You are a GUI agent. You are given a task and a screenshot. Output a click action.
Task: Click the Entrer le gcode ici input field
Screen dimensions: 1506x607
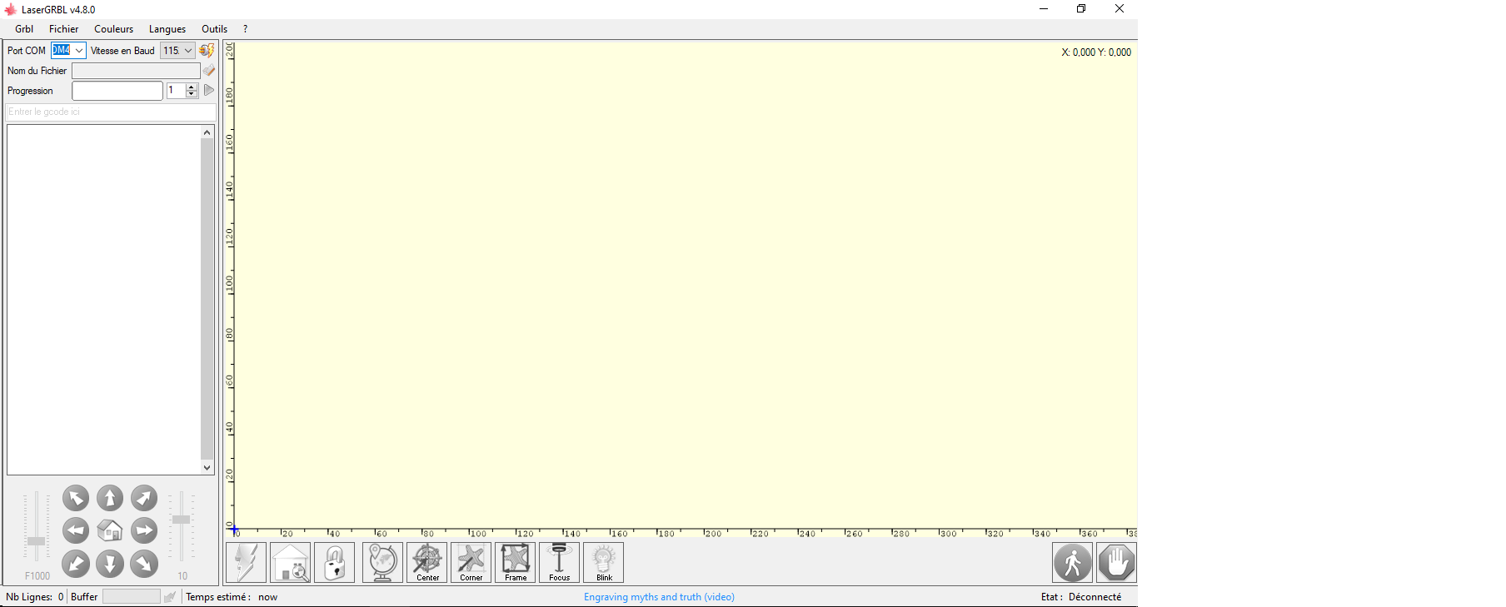(111, 112)
